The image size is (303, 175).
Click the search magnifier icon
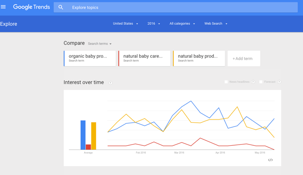(x=61, y=7)
